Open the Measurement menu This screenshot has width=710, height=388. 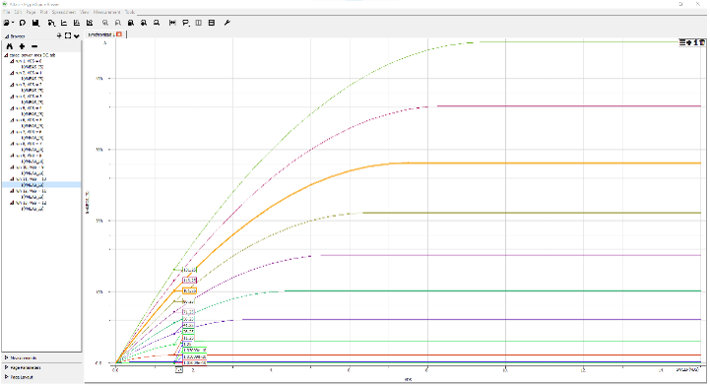pyautogui.click(x=107, y=12)
